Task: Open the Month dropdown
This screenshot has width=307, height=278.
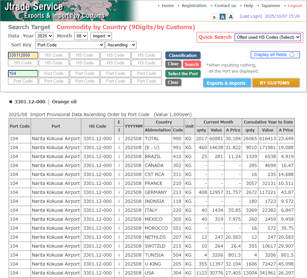Action: point(81,36)
